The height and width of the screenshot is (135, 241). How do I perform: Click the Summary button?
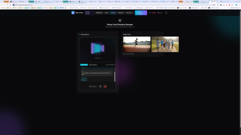coord(93,87)
